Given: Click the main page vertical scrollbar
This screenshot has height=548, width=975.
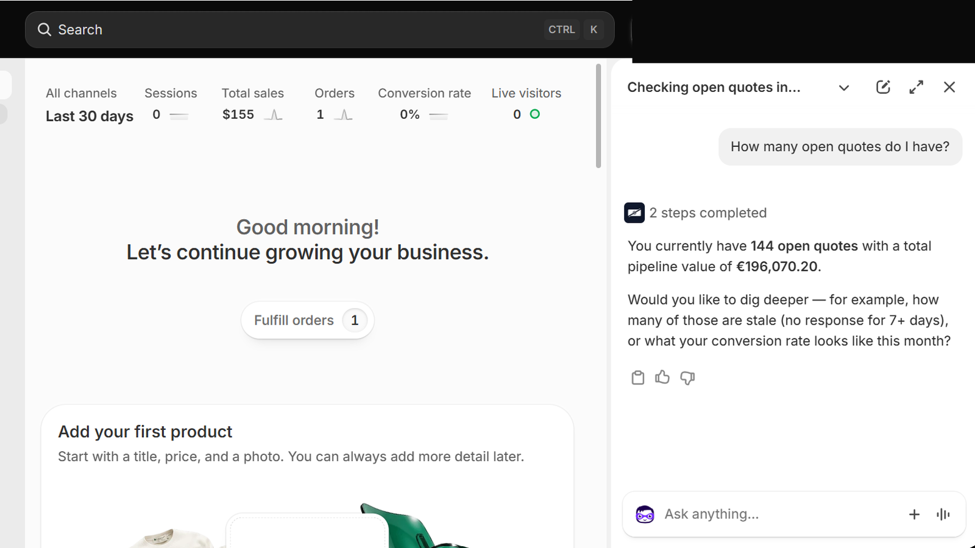Looking at the screenshot, I should tap(598, 116).
